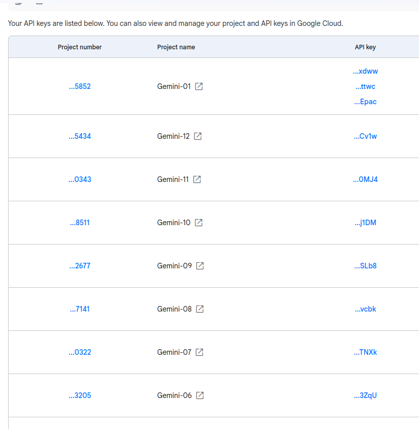Open API key ending in j1DM

click(365, 223)
